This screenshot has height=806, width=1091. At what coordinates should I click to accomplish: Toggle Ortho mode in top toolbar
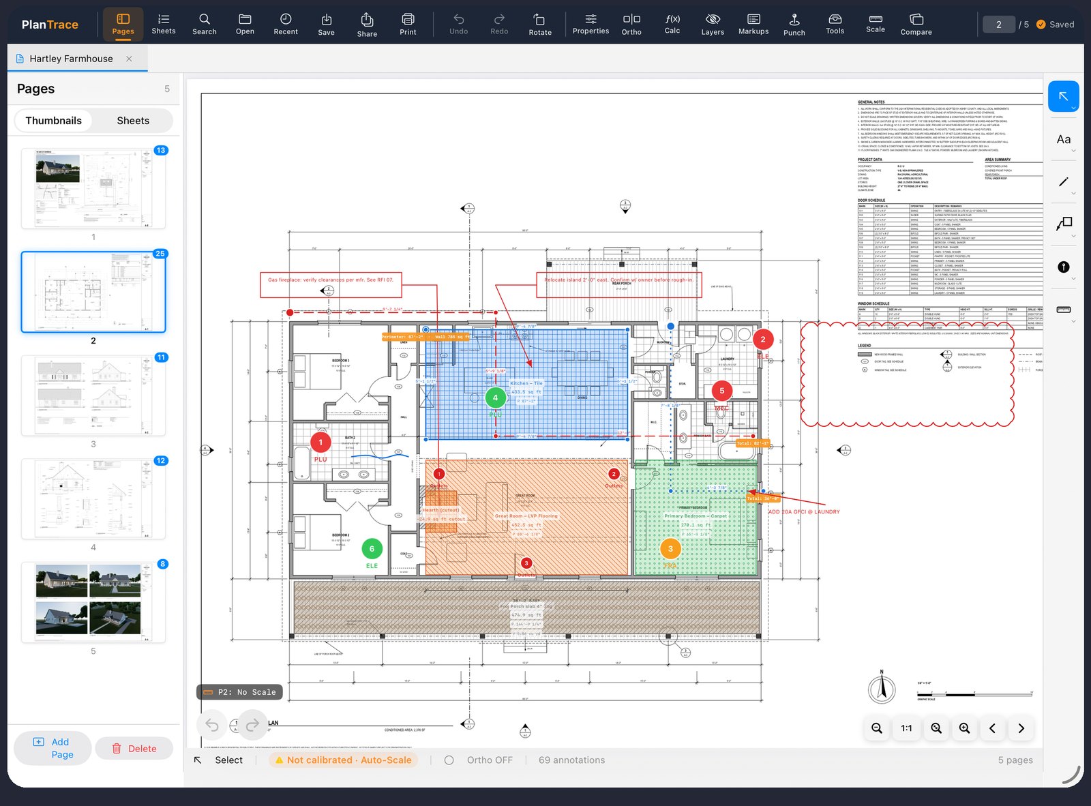click(631, 24)
